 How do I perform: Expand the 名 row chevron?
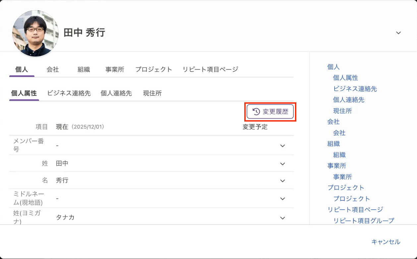pos(282,181)
